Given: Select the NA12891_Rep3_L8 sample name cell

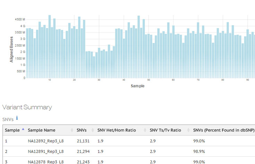Looking at the screenshot, I should pos(46,151).
